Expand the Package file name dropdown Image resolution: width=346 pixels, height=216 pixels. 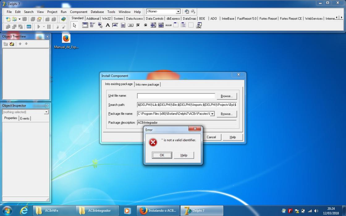pyautogui.click(x=212, y=114)
